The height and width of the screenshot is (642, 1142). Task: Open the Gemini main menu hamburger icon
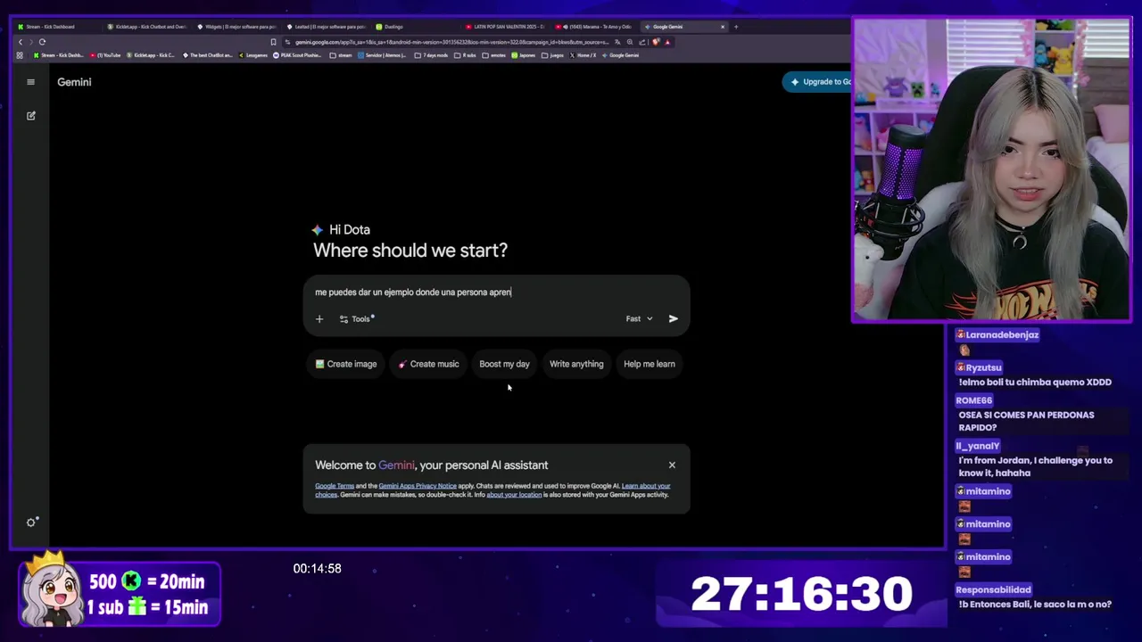(x=30, y=82)
